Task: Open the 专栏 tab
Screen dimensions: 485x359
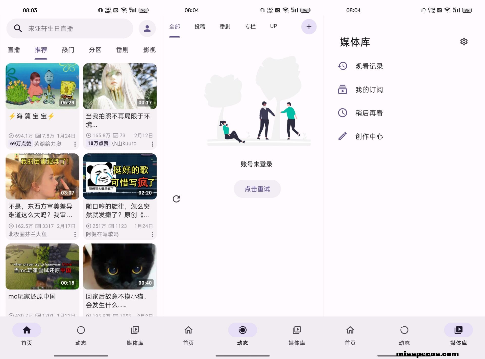Action: point(250,26)
